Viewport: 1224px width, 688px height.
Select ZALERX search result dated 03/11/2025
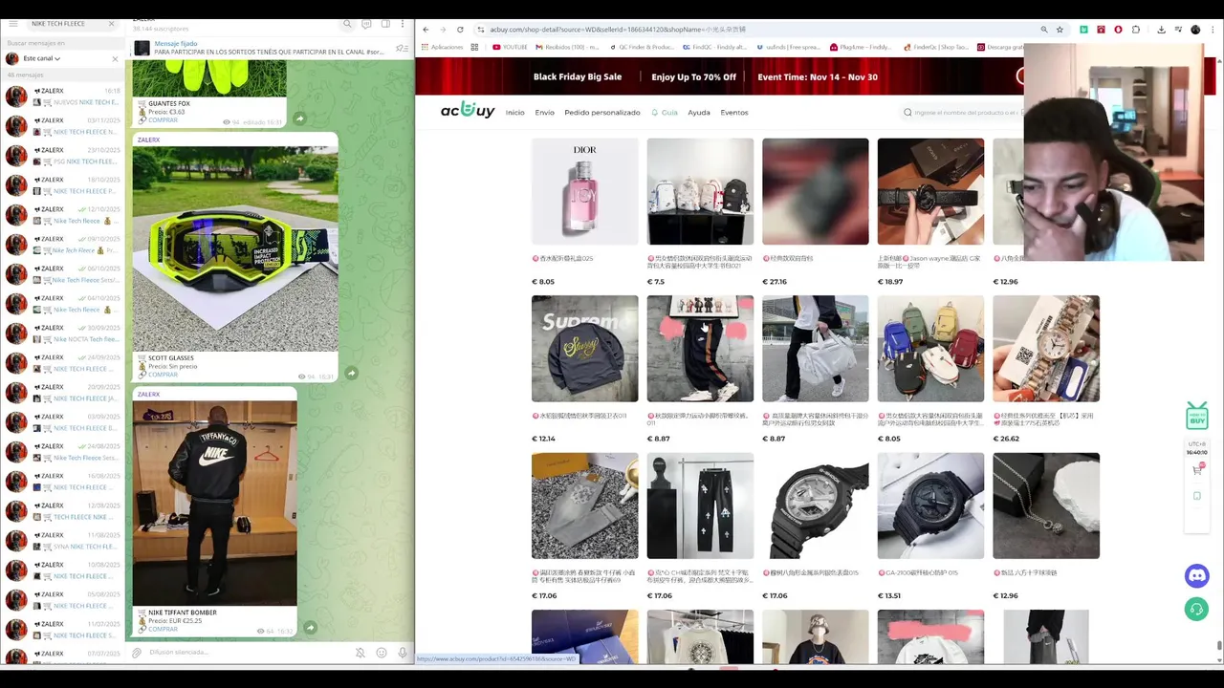63,126
